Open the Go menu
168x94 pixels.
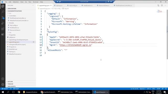[x=26, y=2]
